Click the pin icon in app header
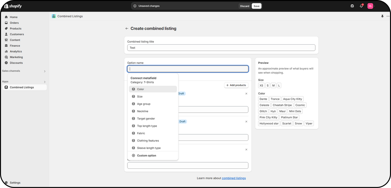The width and height of the screenshot is (391, 188). click(x=382, y=16)
